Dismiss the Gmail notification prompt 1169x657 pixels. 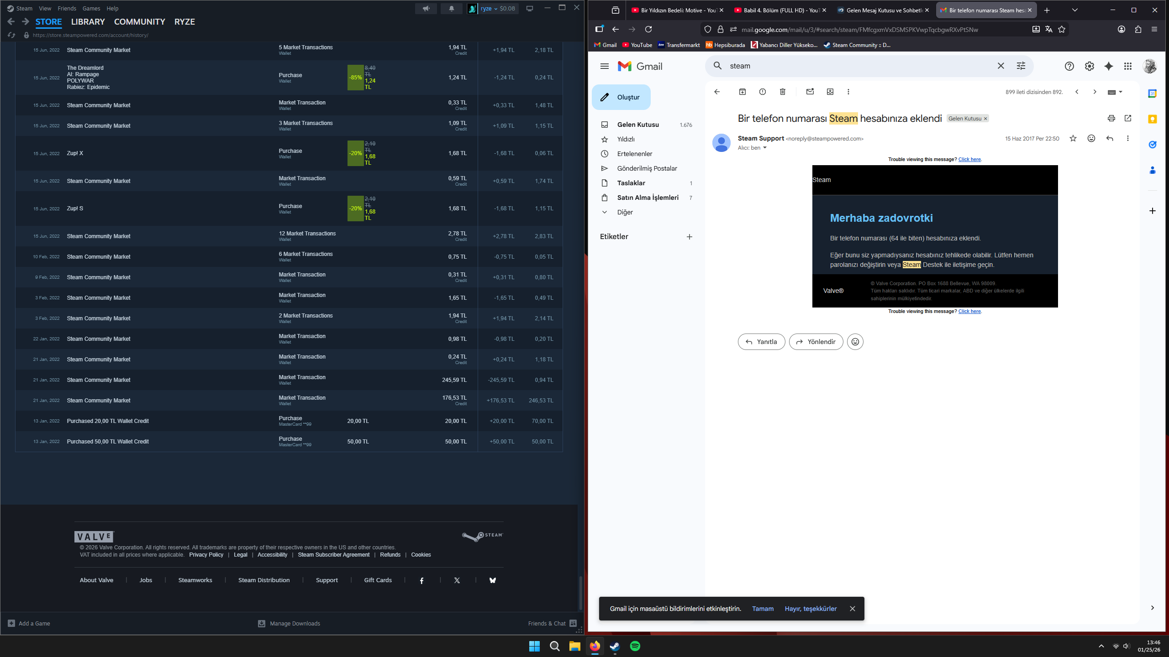[853, 609]
